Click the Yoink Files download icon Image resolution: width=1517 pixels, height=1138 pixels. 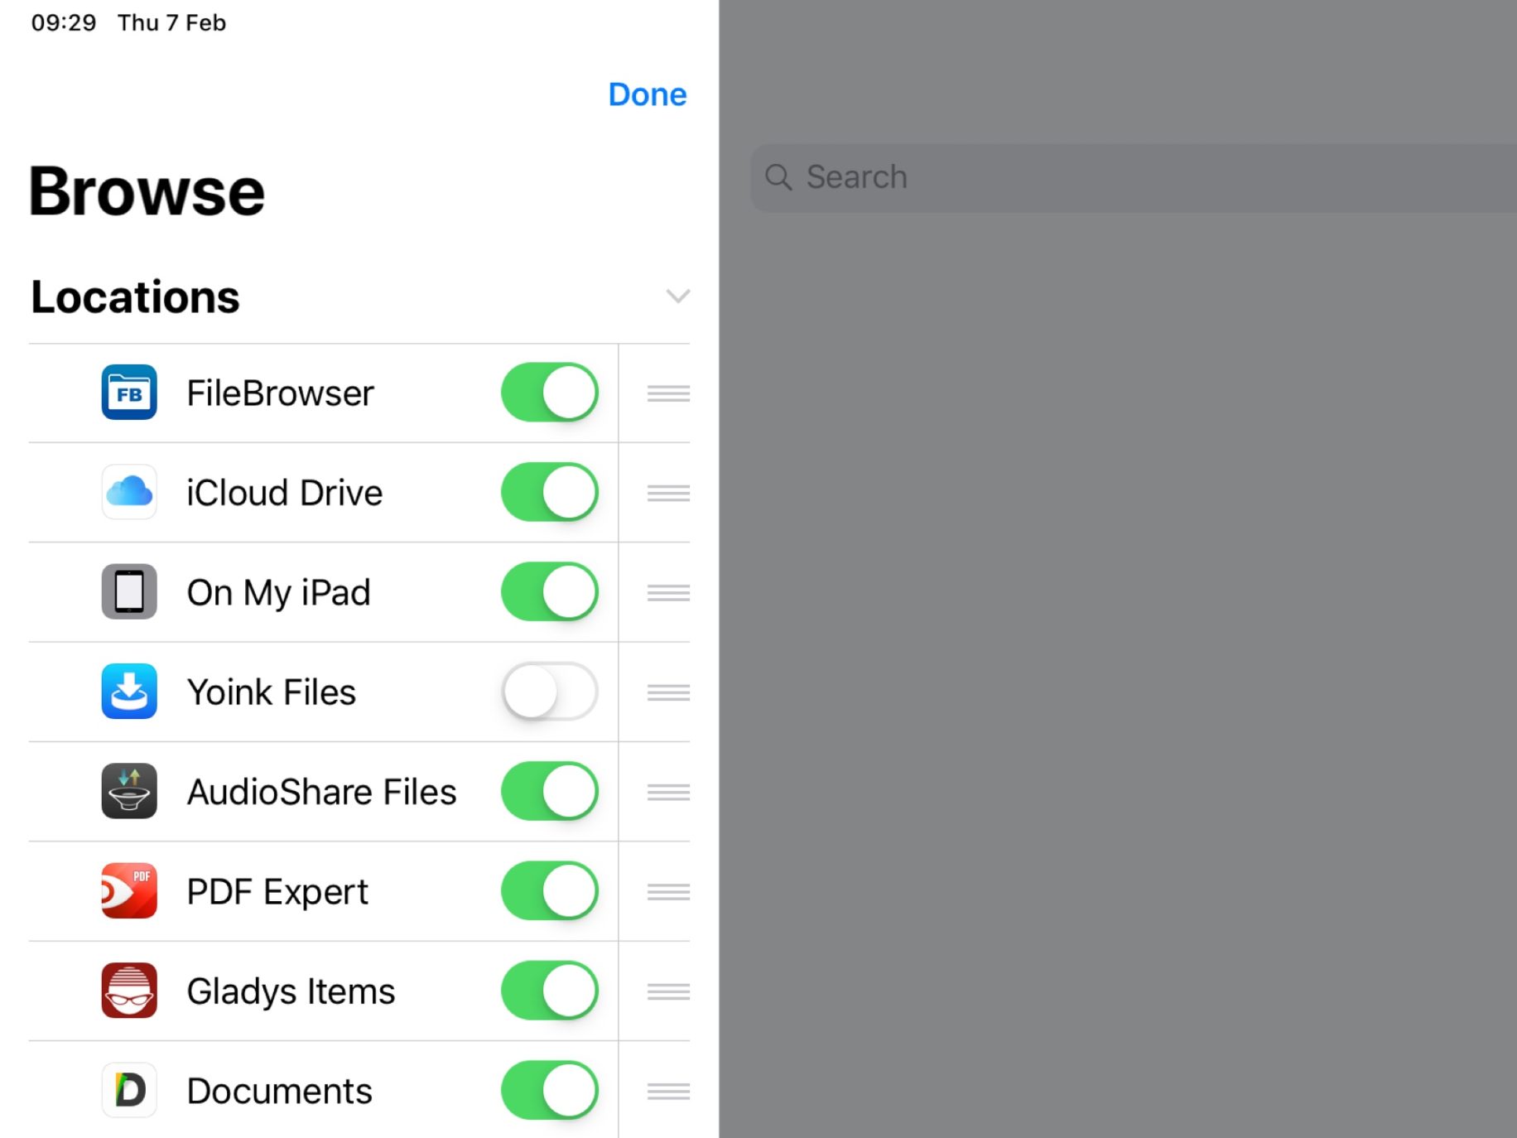tap(128, 692)
